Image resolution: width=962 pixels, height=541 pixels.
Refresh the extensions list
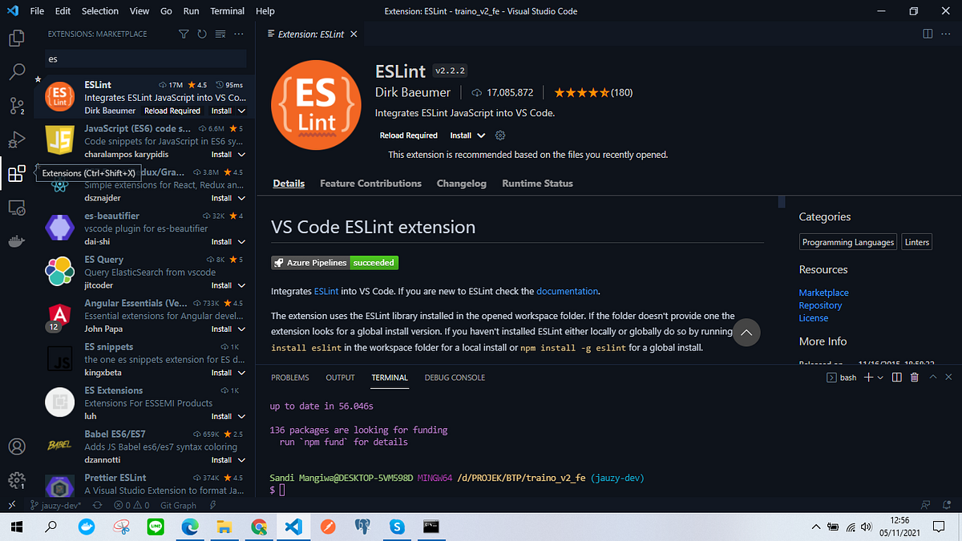pyautogui.click(x=202, y=34)
